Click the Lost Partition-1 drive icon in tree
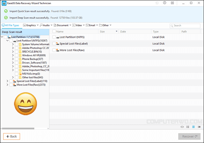Image resolution: width=204 pixels, height=143 pixels. tap(9, 37)
